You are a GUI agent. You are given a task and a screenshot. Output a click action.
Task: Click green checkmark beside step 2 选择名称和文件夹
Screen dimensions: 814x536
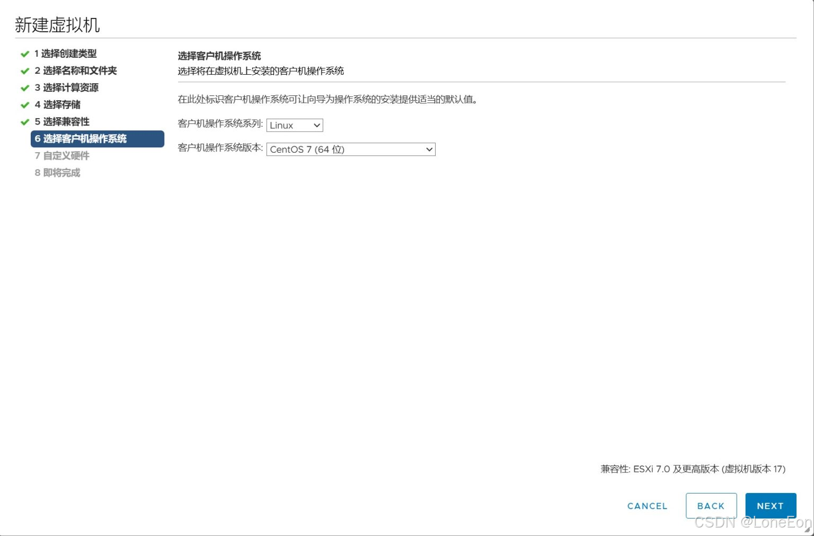coord(24,71)
